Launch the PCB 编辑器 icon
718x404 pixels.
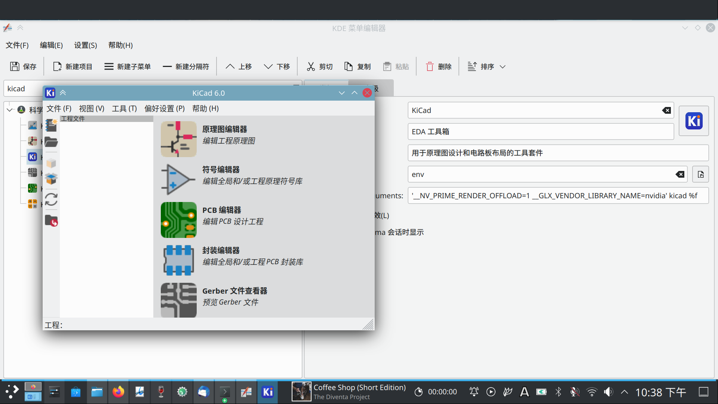[x=179, y=220]
